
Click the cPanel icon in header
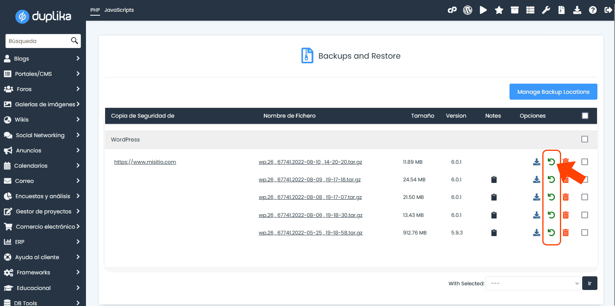tap(452, 10)
